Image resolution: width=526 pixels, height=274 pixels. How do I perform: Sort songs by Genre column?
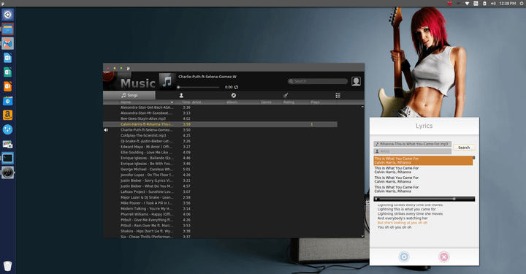tap(267, 102)
